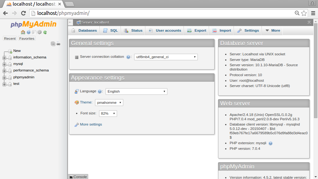This screenshot has width=318, height=179.
Task: Open the More settings link
Action: click(91, 124)
